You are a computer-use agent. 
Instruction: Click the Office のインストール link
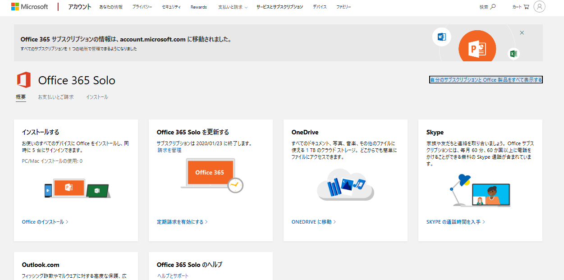45,222
